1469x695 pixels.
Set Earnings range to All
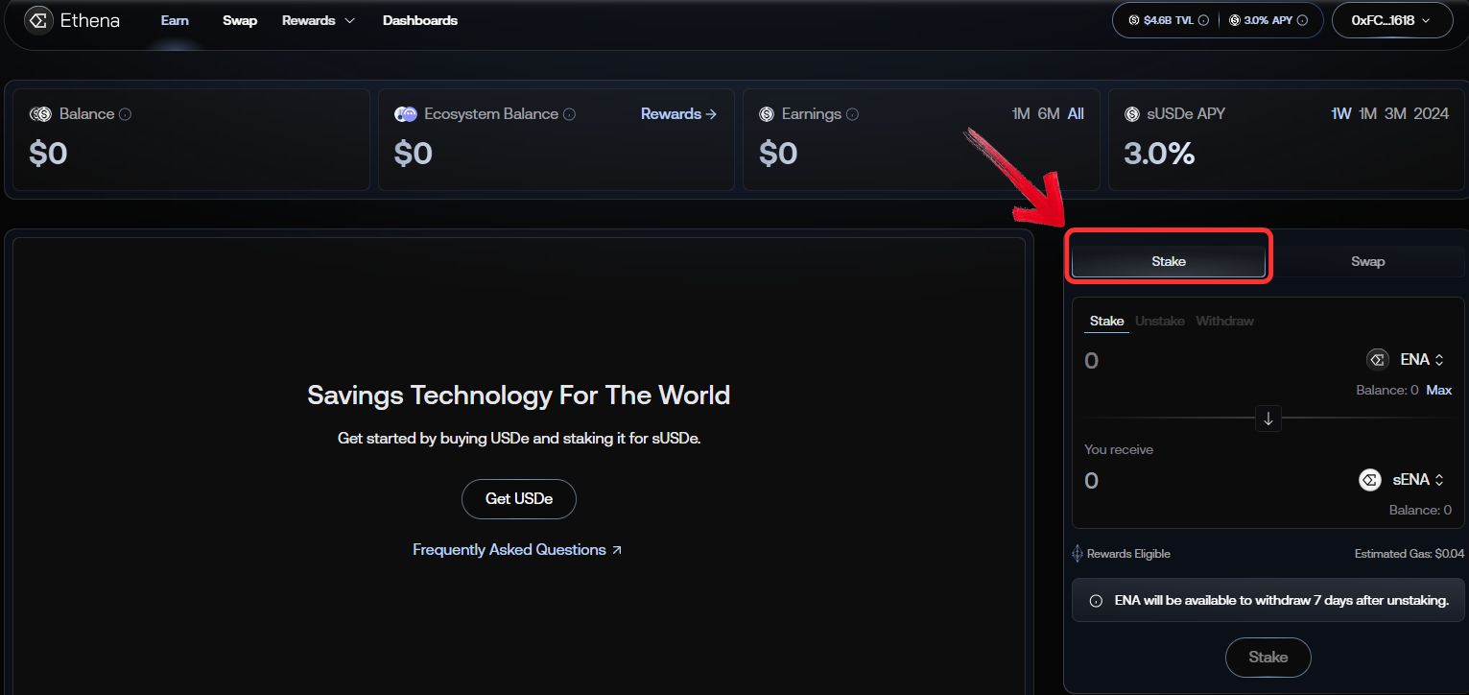[1076, 114]
